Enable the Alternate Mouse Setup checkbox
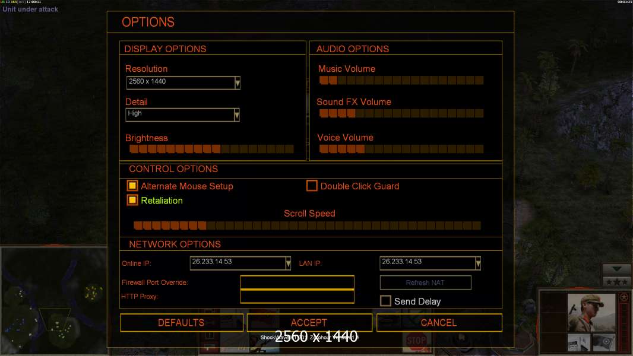This screenshot has height=356, width=633. pyautogui.click(x=132, y=186)
